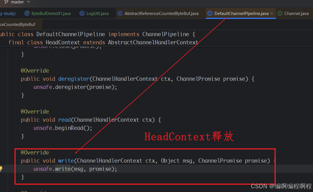Viewport: 313px width, 192px height.
Task: Open the master branch dropdown
Action: point(20,2)
